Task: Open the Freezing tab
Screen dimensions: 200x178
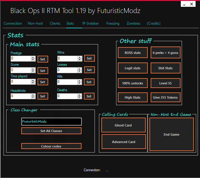Action: (x=113, y=23)
